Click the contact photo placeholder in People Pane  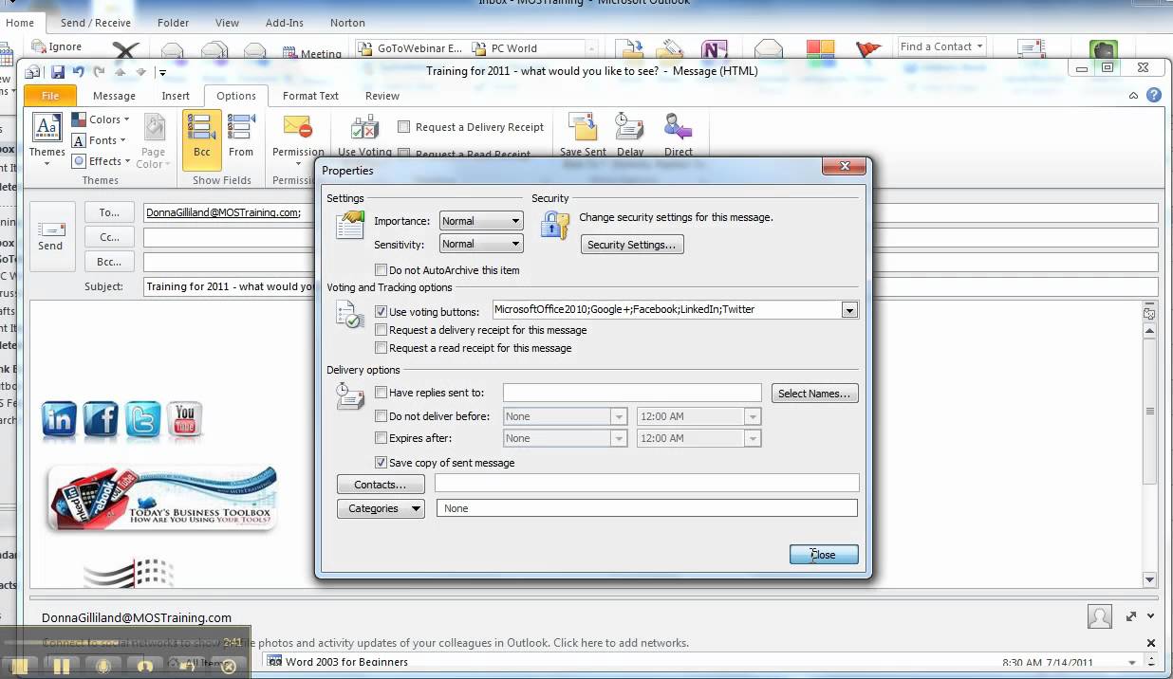pos(1099,616)
